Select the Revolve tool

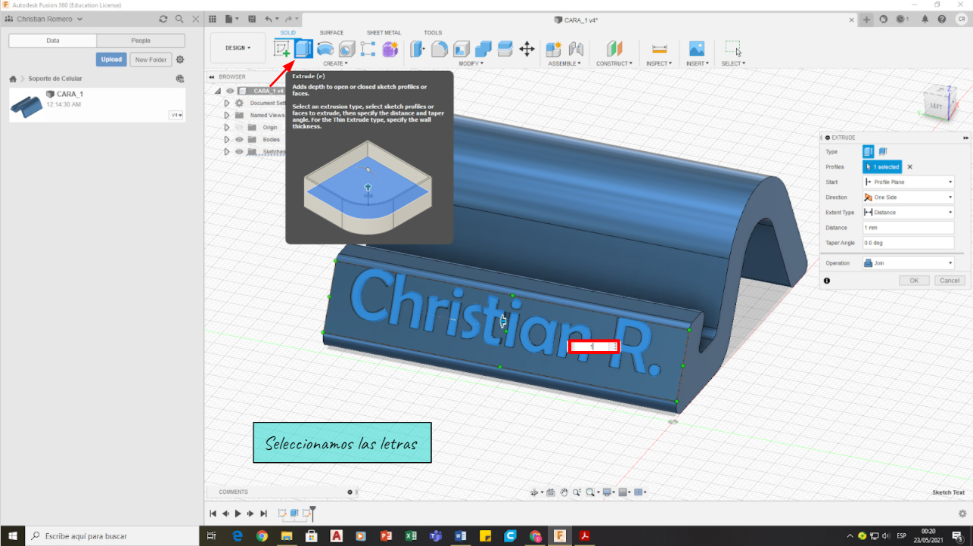325,49
